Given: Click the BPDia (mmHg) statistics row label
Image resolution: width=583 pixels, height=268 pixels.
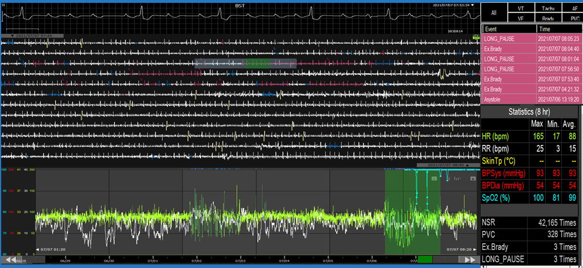Looking at the screenshot, I should click(504, 186).
